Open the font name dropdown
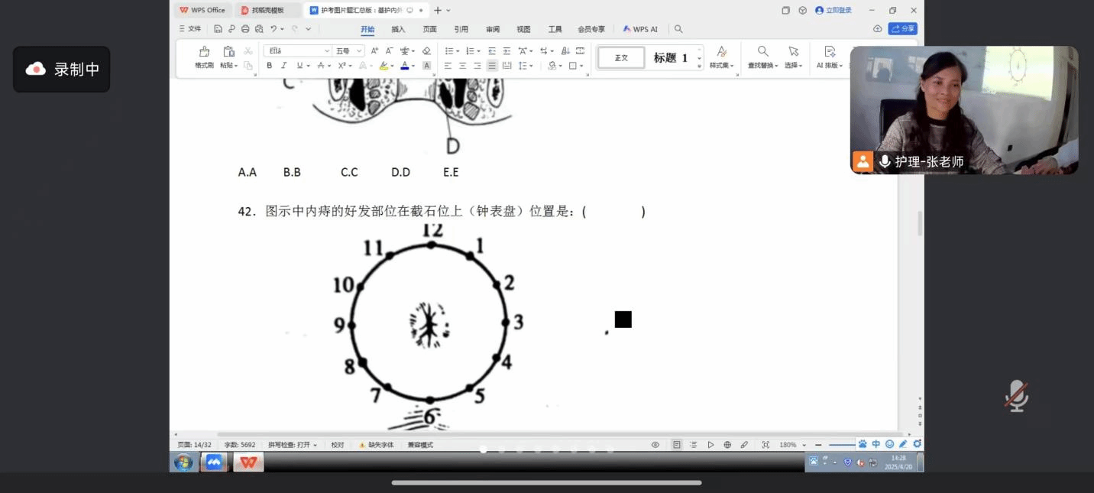 (327, 51)
